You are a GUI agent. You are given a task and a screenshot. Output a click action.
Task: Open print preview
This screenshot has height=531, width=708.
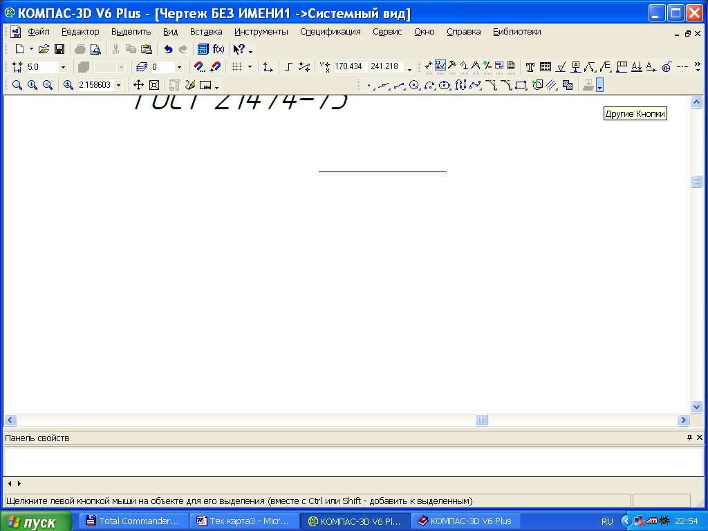tap(95, 49)
